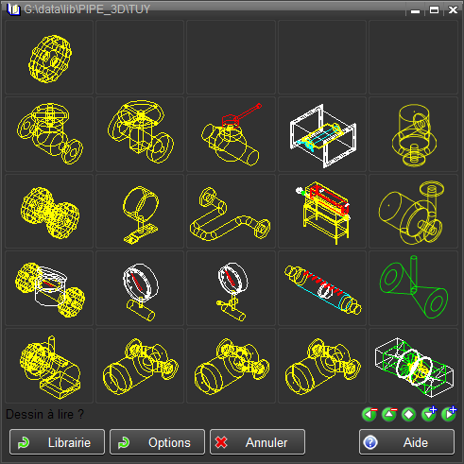Pick the S-shaped bent pipe with flanges
The width and height of the screenshot is (464, 464).
tap(231, 212)
